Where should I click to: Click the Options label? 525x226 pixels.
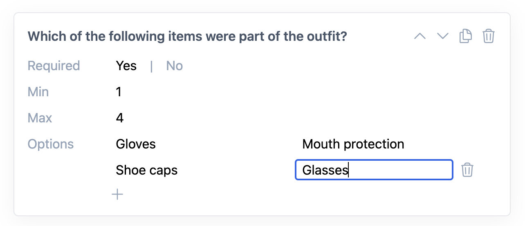coord(51,144)
